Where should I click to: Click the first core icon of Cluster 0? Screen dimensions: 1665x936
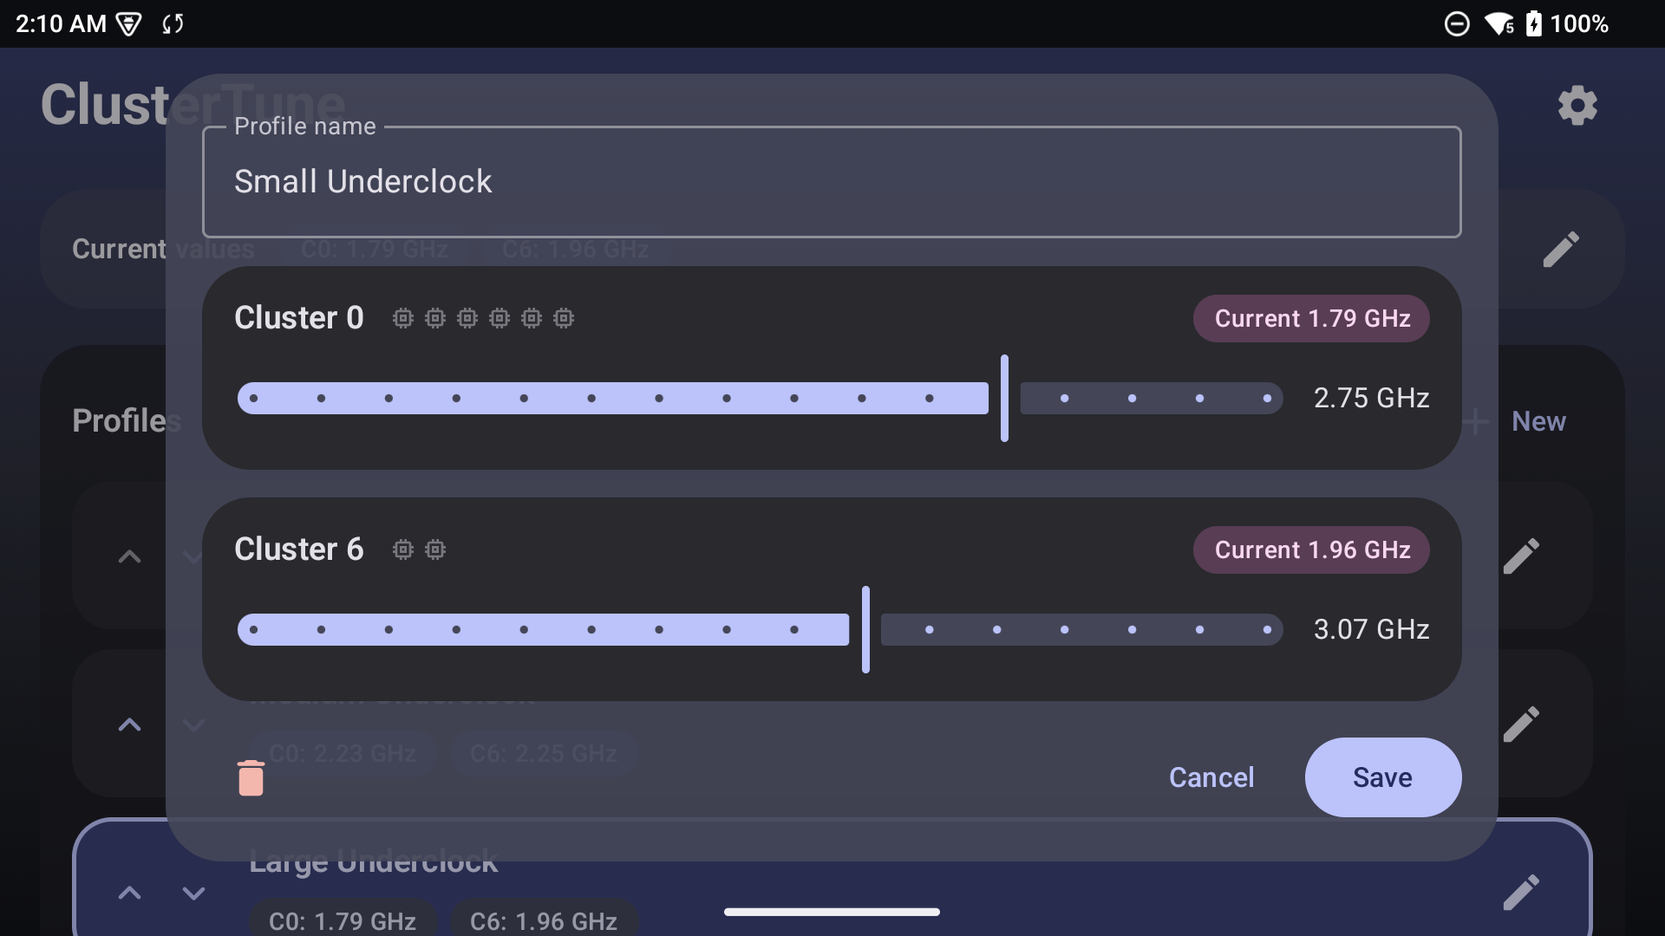pos(402,318)
